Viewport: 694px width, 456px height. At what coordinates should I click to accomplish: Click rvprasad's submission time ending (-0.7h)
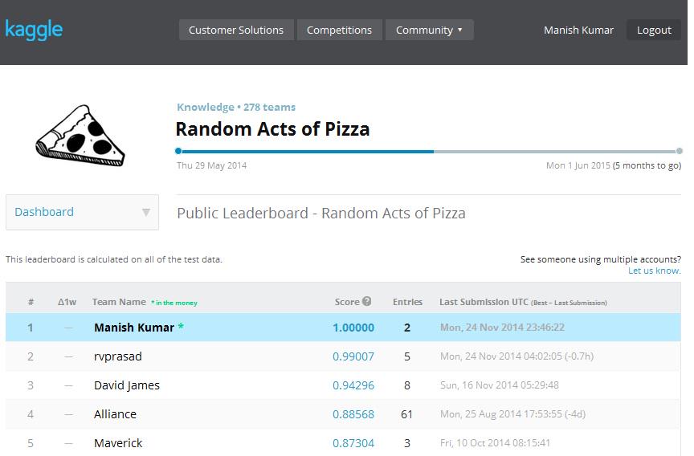[516, 356]
